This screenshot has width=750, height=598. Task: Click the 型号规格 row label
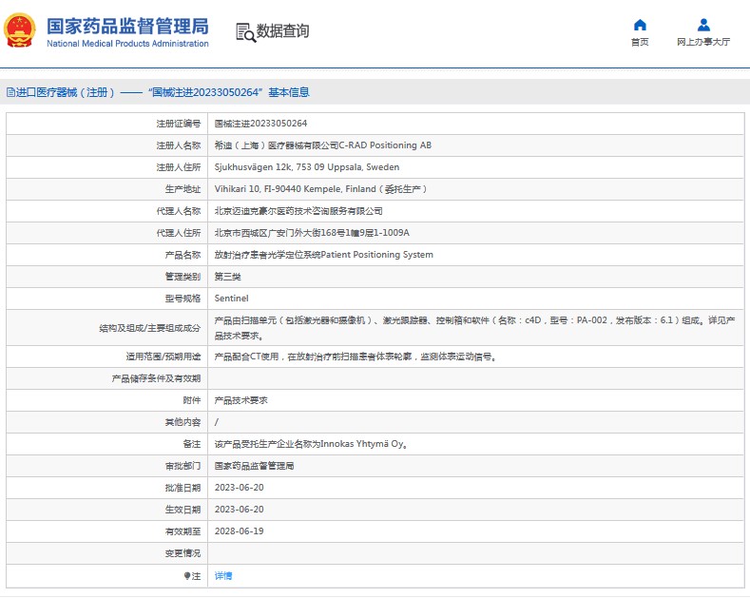point(183,299)
